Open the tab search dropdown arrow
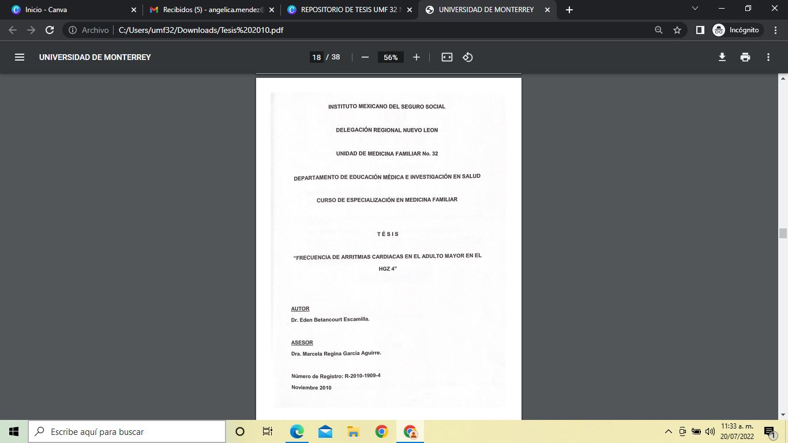The width and height of the screenshot is (788, 443). (695, 9)
